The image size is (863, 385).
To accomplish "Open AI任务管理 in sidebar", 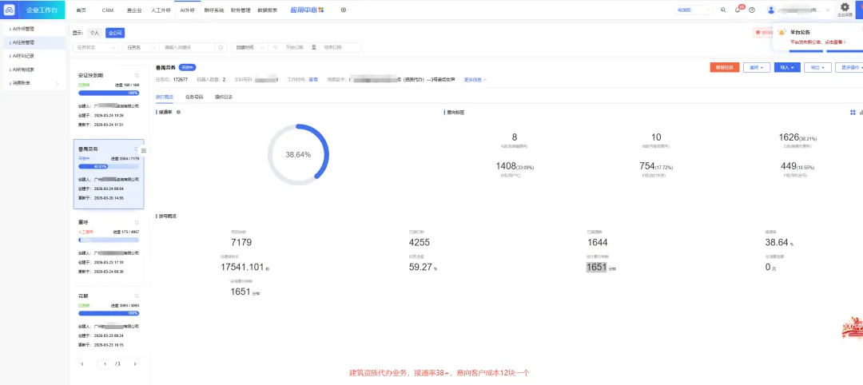I will pyautogui.click(x=34, y=42).
